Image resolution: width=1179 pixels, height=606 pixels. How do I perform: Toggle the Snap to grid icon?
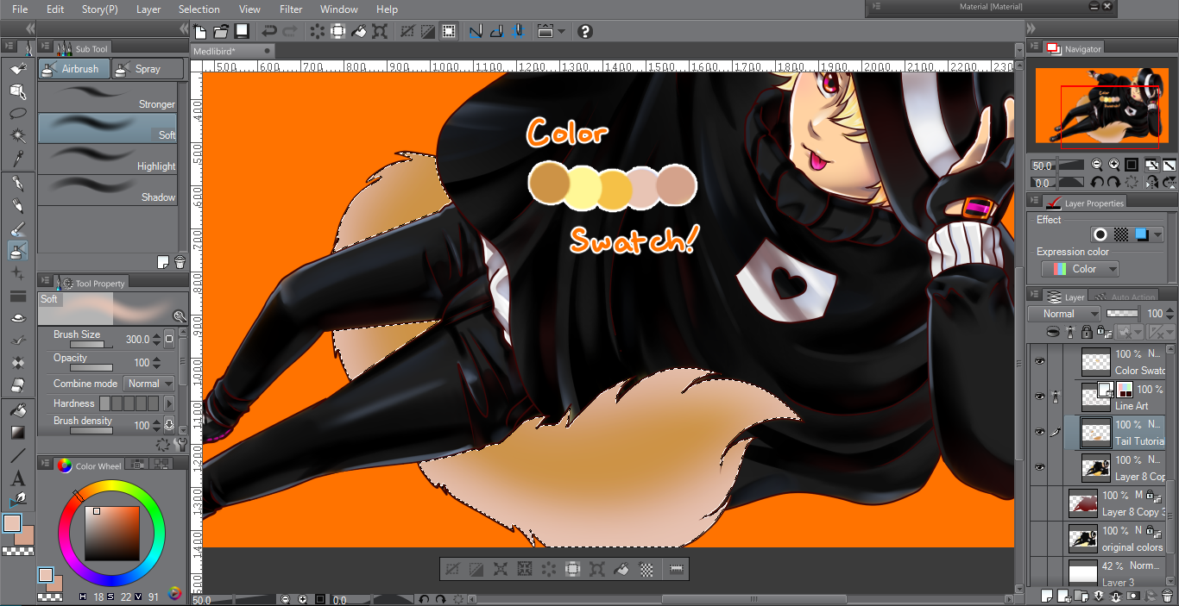[x=517, y=32]
